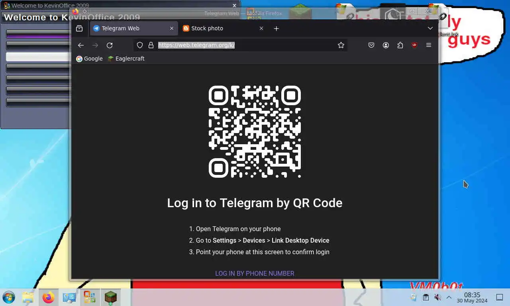This screenshot has width=510, height=306.
Task: Click the Telegram login QR code
Action: point(255,131)
